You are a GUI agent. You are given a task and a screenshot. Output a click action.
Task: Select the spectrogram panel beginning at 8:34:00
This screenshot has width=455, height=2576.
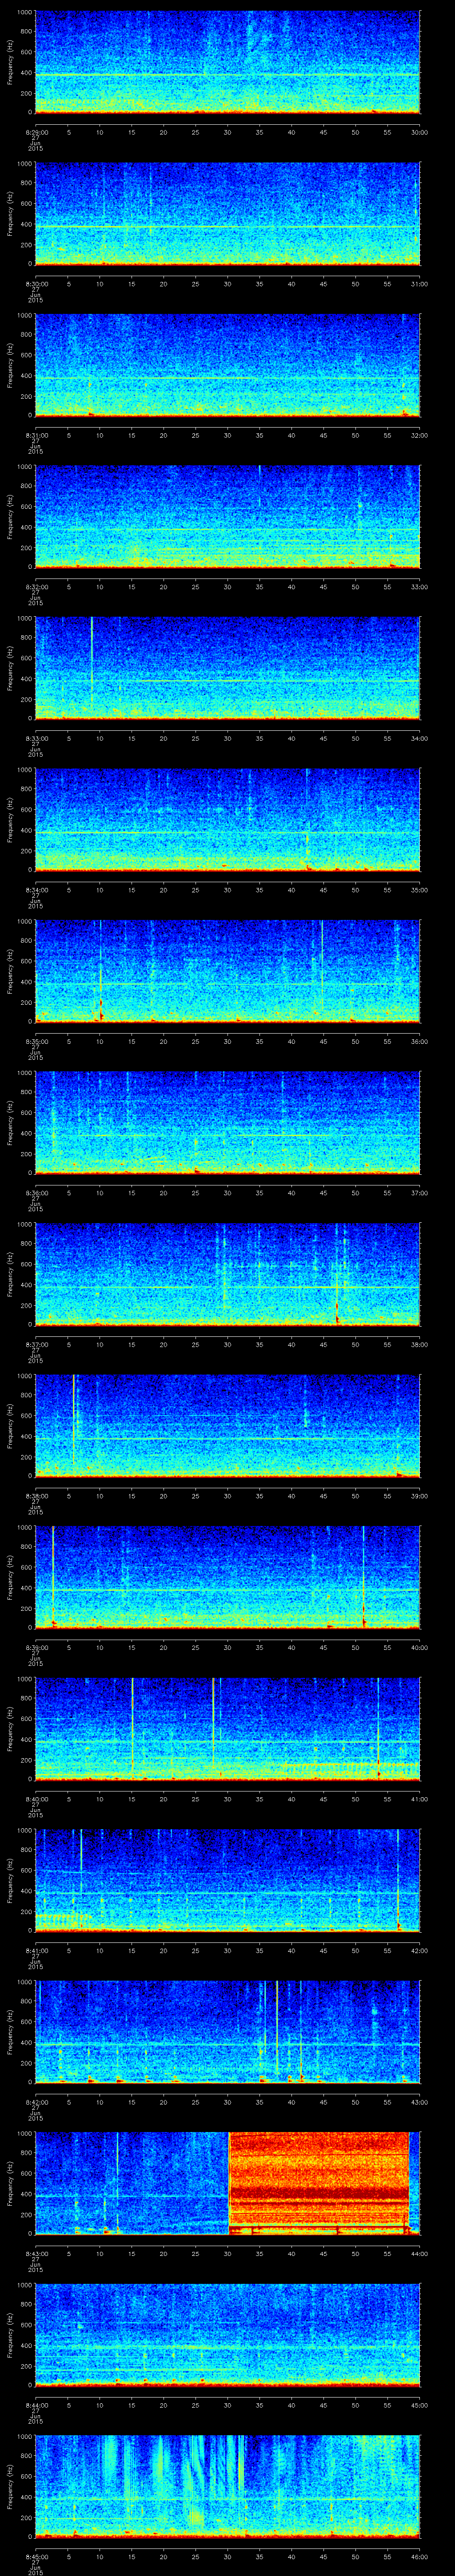point(227,820)
